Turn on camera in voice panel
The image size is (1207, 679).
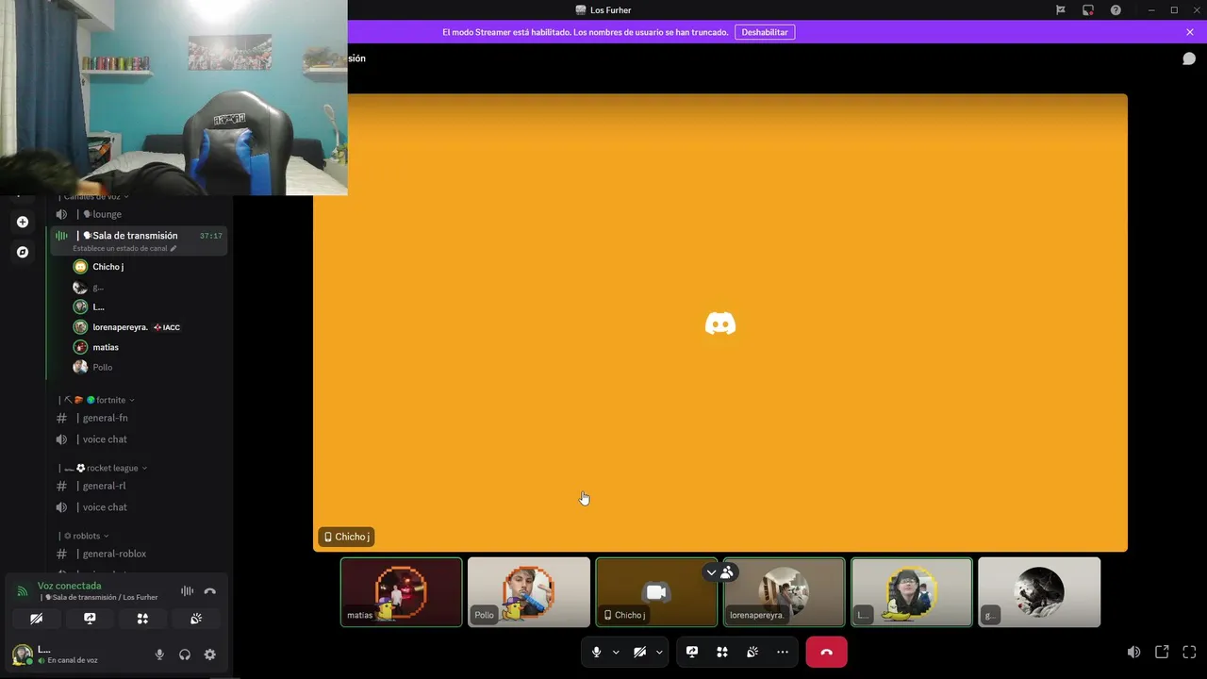point(36,619)
